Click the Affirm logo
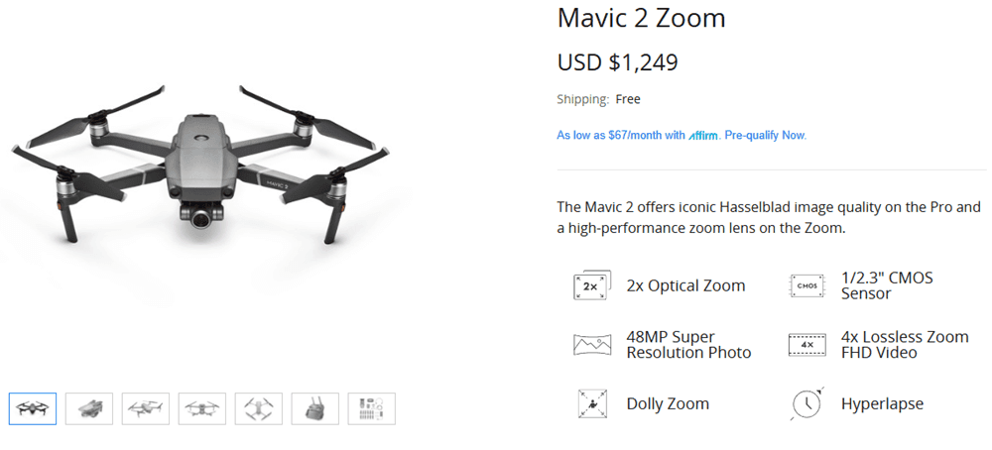Image resolution: width=992 pixels, height=450 pixels. coord(704,135)
